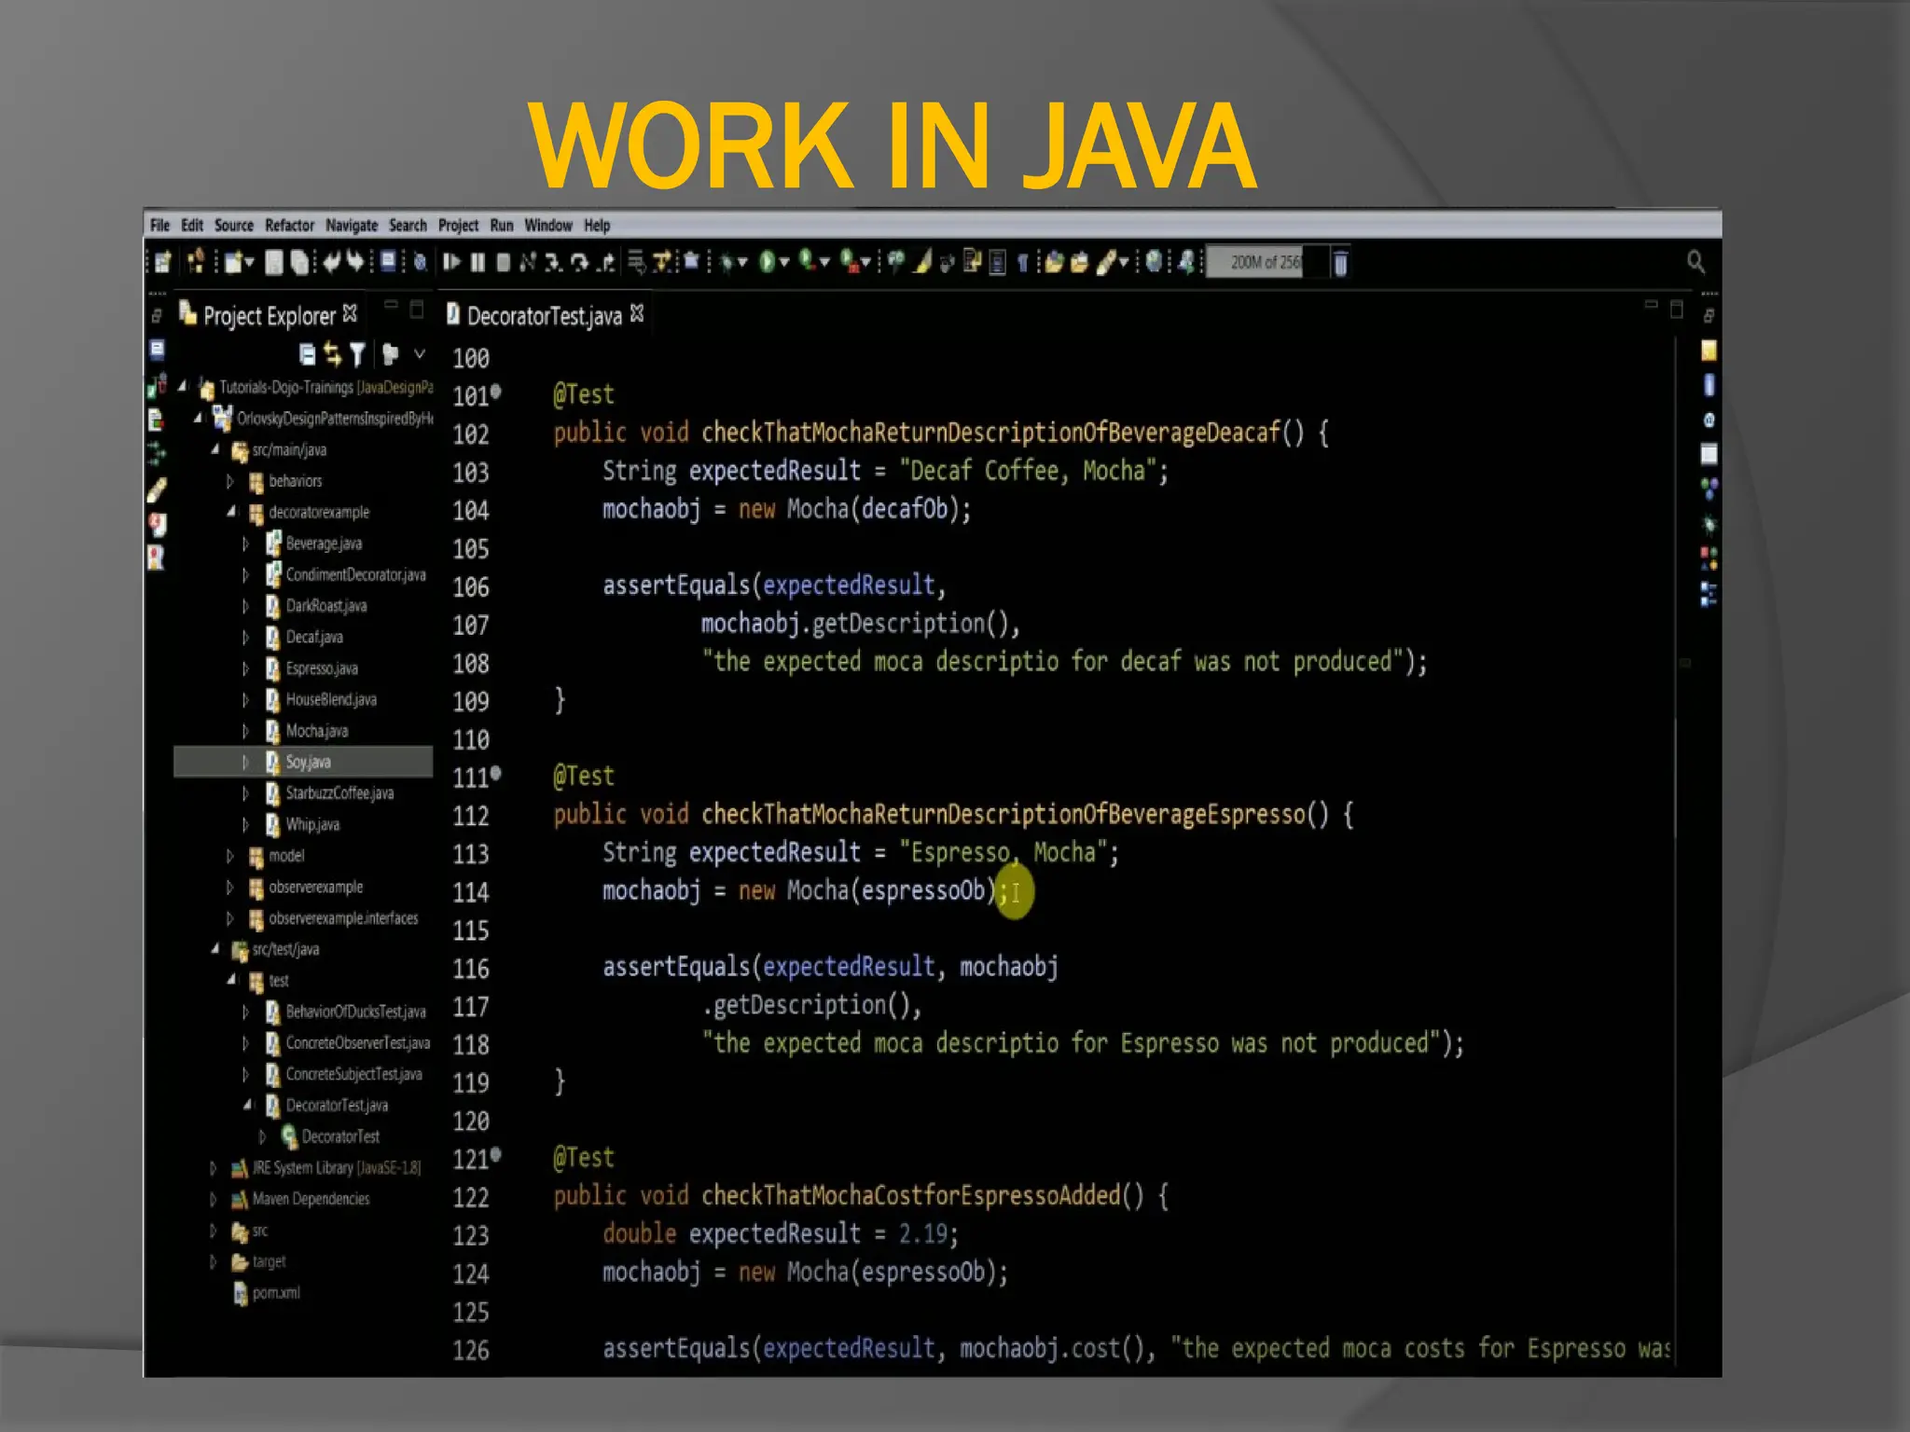Click the Run Last Tool with coverage icon
Image resolution: width=1910 pixels, height=1432 pixels.
coord(806,262)
